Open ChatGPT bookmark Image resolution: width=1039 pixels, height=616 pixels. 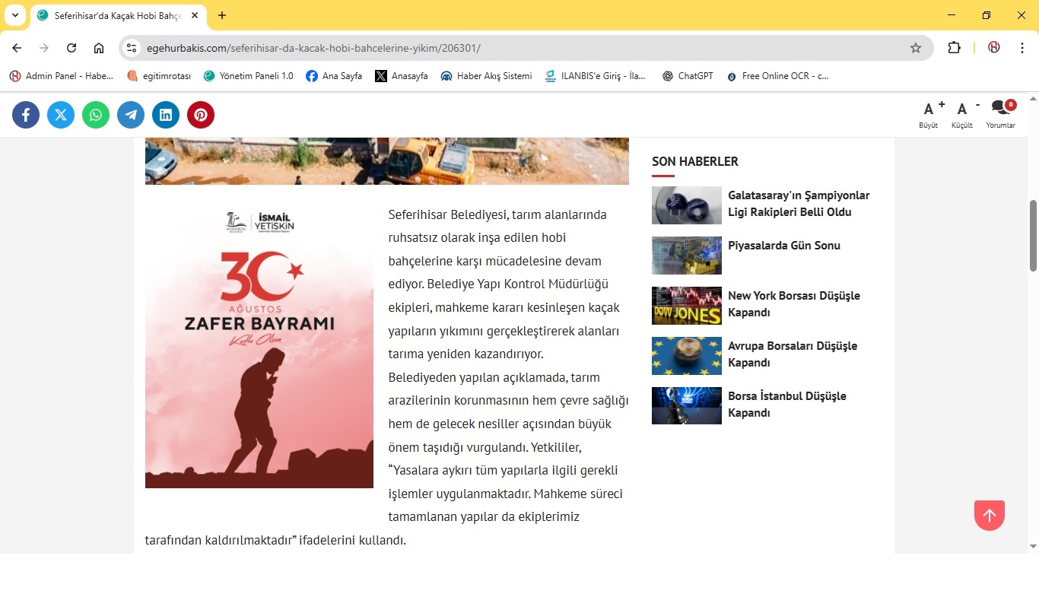pos(688,76)
